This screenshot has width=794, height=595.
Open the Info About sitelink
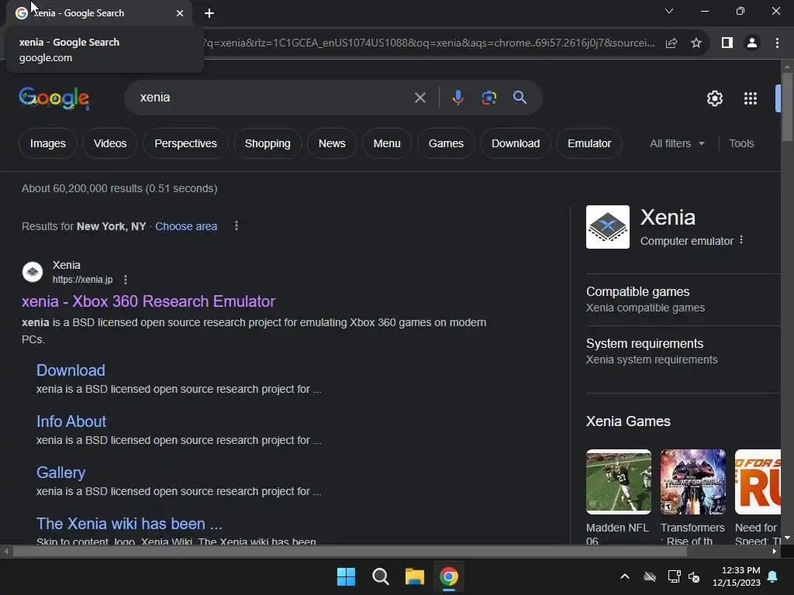71,421
